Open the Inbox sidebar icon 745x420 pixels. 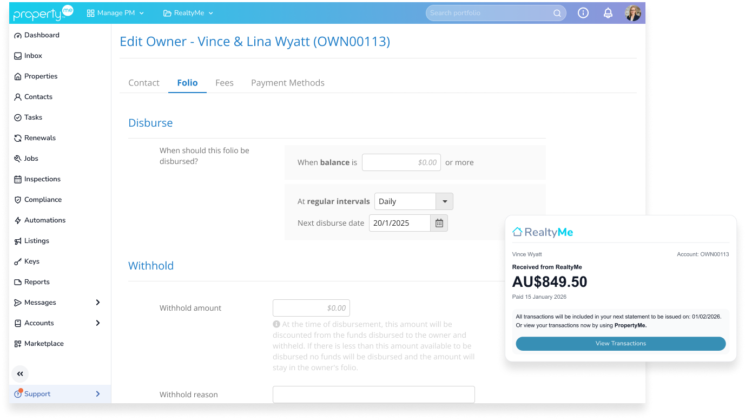(18, 56)
